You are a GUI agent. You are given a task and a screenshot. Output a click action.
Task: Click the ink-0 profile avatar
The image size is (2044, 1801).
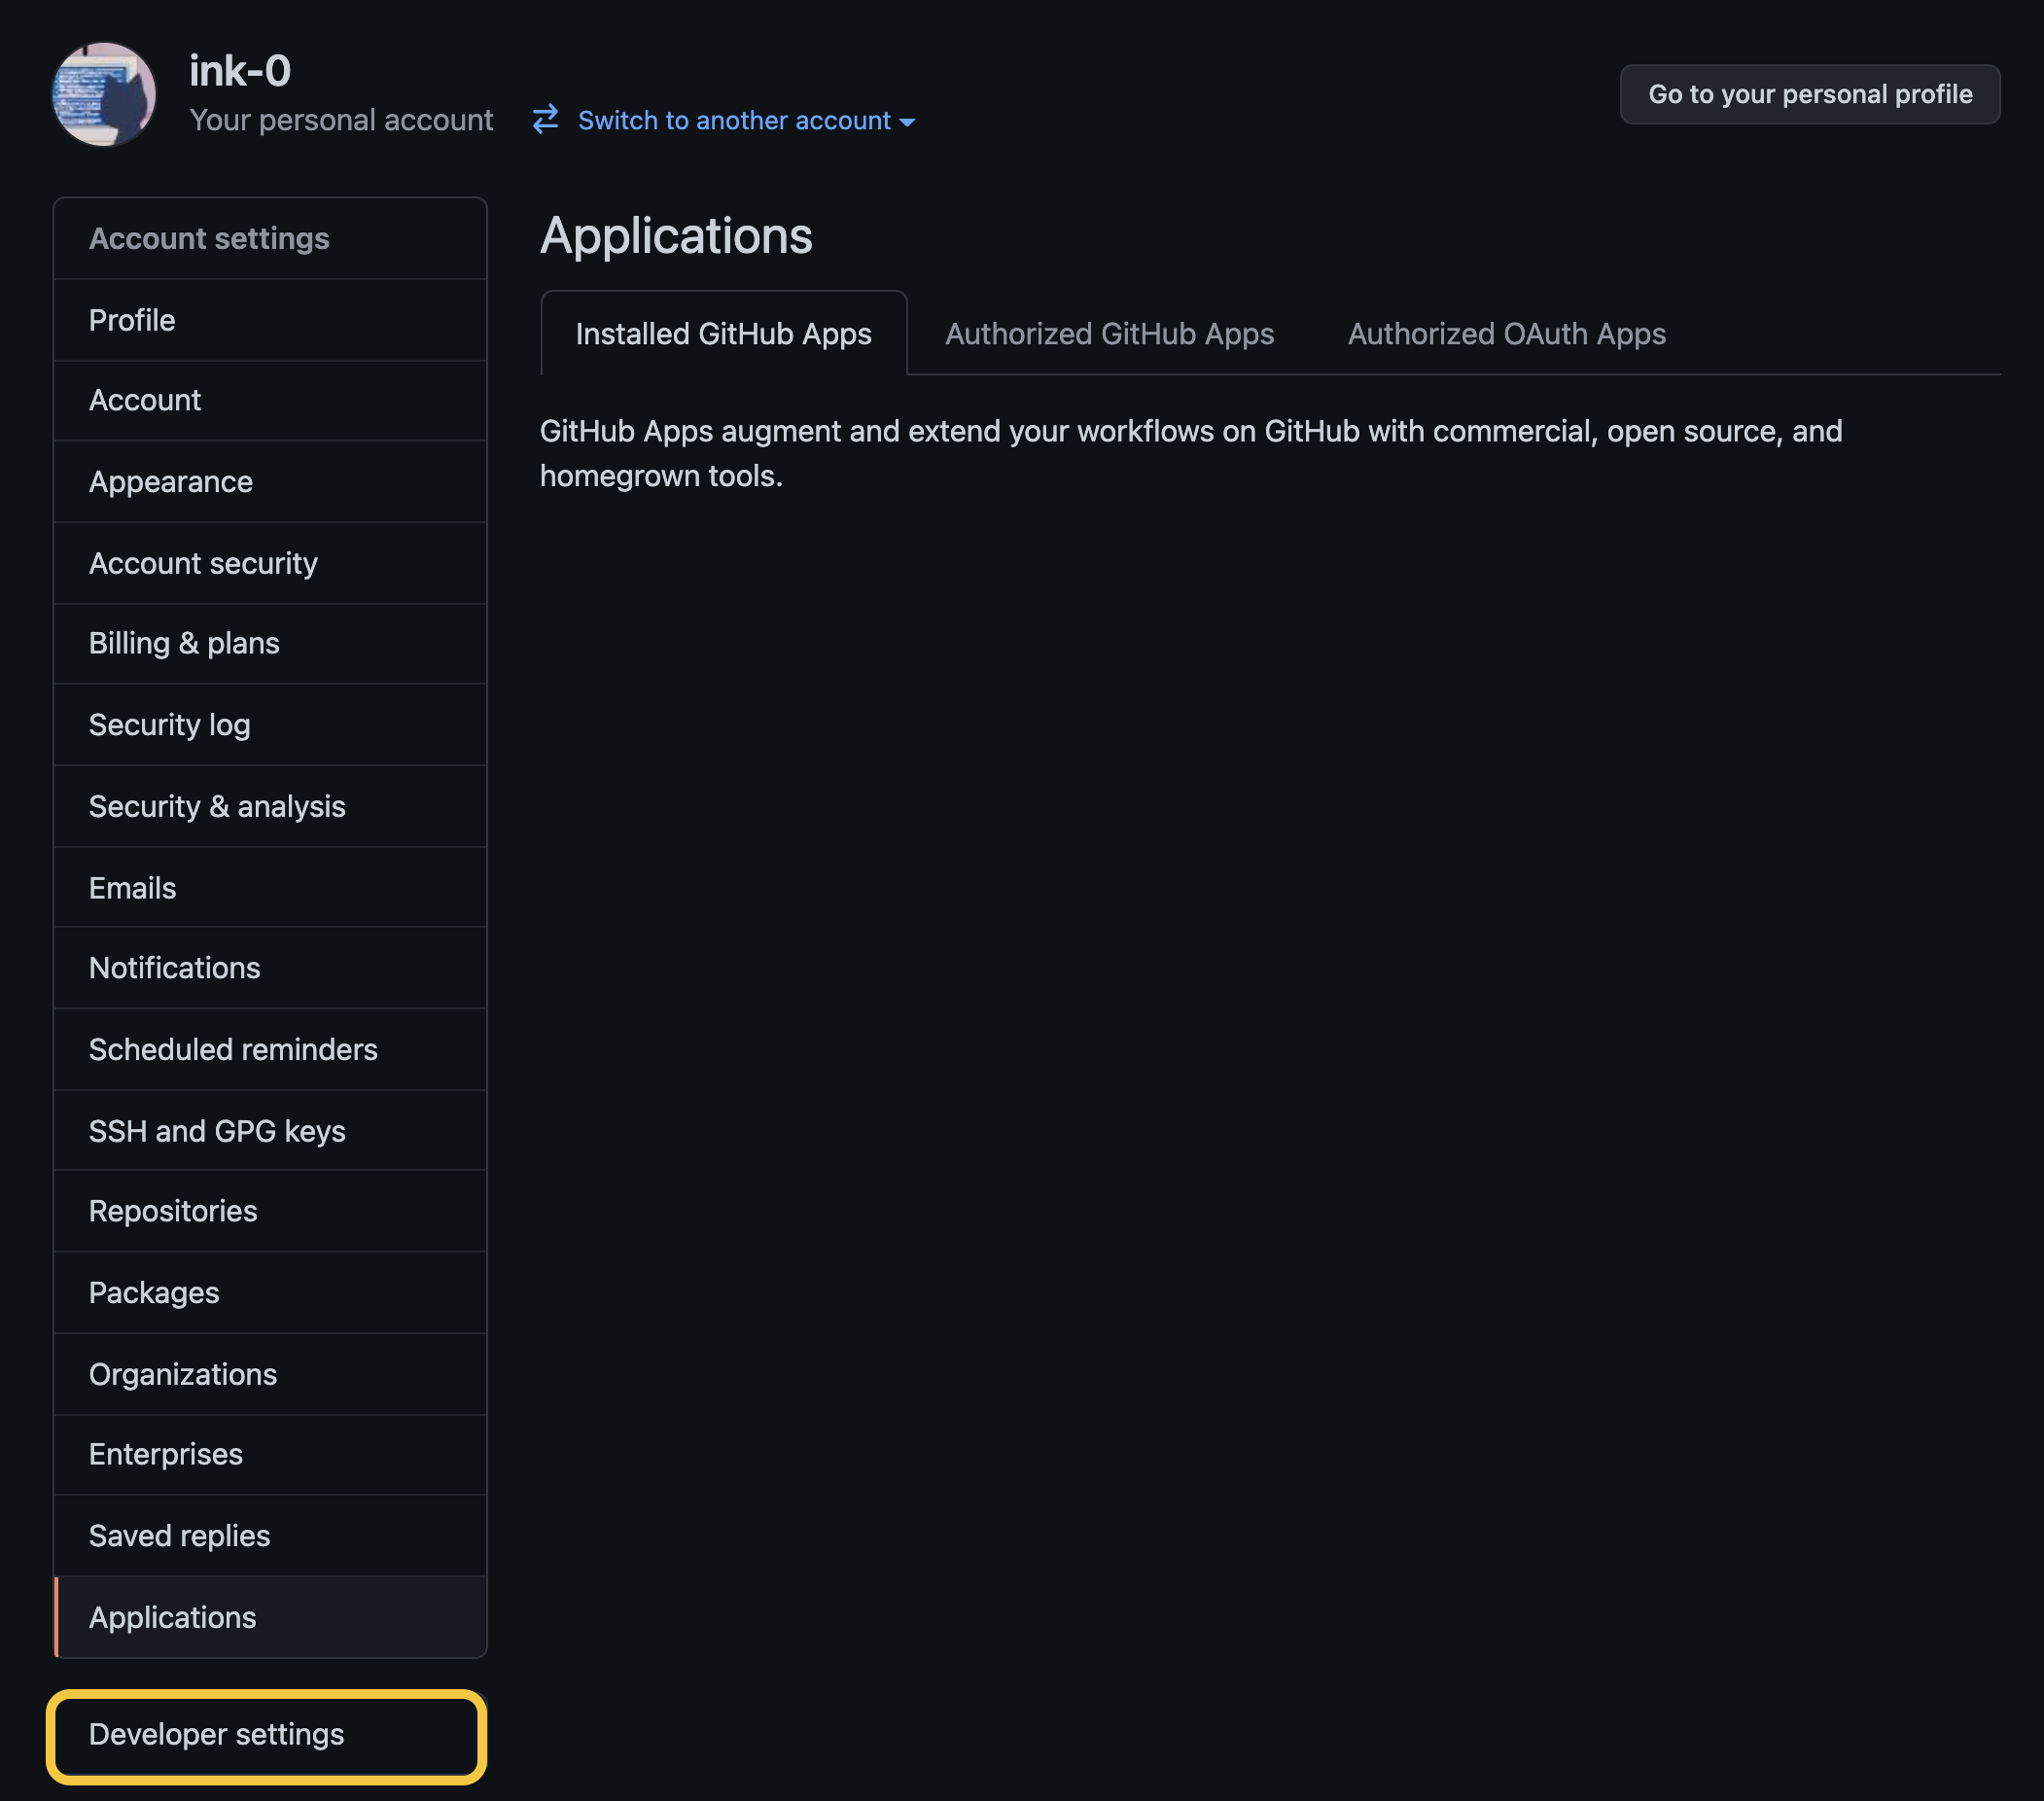point(104,94)
